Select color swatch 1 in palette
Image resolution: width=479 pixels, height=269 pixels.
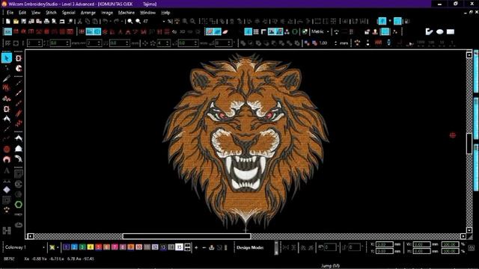pyautogui.click(x=66, y=247)
